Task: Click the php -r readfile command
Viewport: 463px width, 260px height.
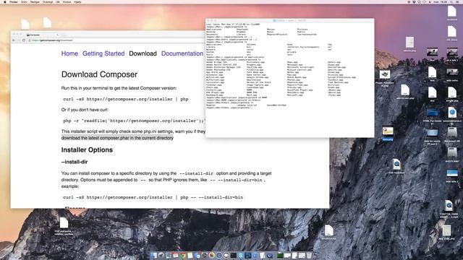Action: tap(134, 121)
